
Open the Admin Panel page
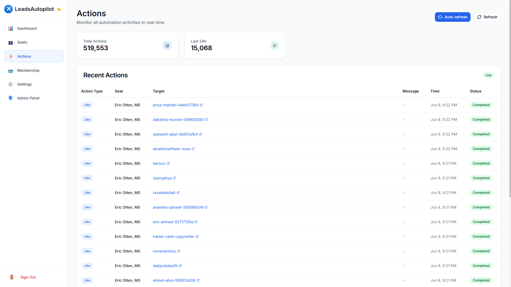pos(34,98)
